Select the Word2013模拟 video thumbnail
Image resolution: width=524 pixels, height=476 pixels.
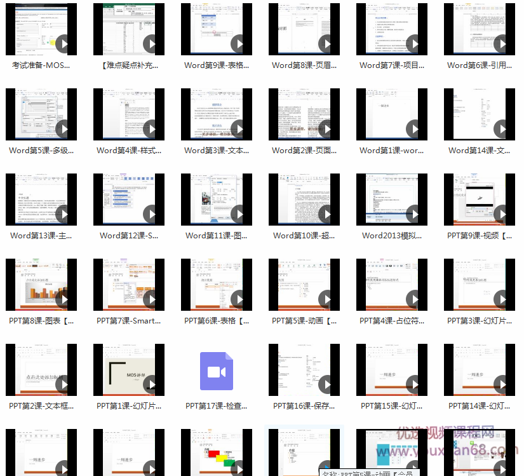(x=392, y=199)
